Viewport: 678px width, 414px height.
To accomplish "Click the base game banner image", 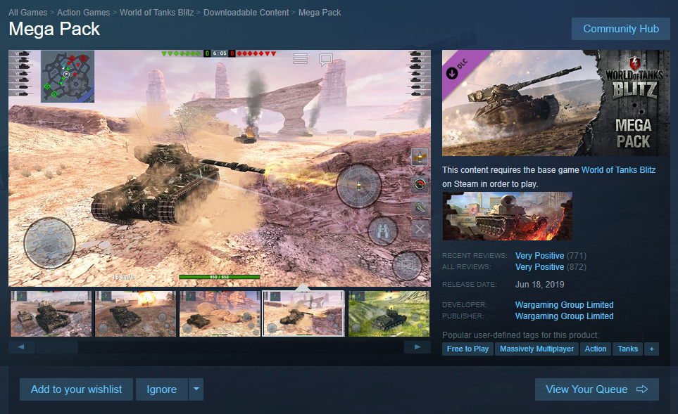I will 507,216.
